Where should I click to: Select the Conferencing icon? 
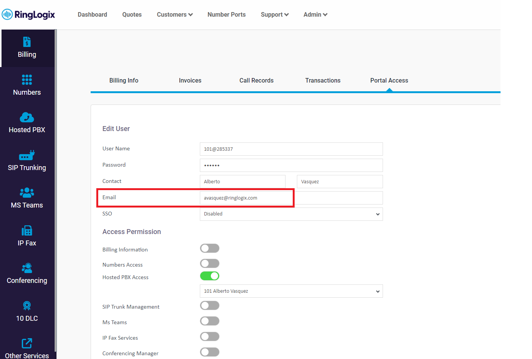[27, 268]
